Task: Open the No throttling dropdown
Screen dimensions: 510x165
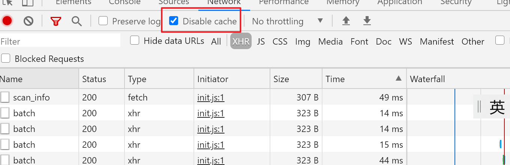Action: pos(287,21)
